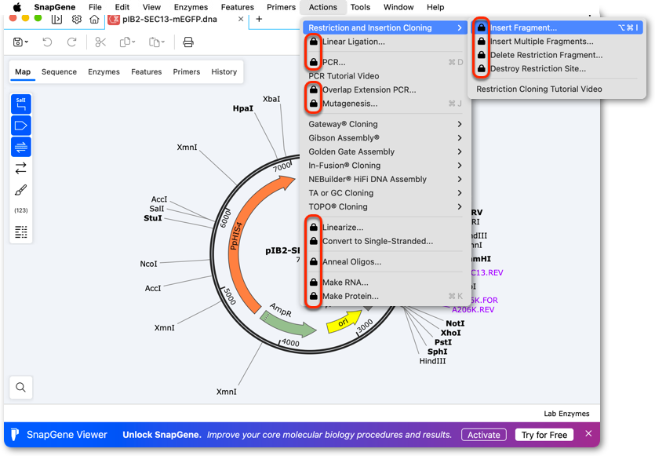The height and width of the screenshot is (456, 655).
Task: Select Mutagenesis... menu item
Action: point(384,104)
